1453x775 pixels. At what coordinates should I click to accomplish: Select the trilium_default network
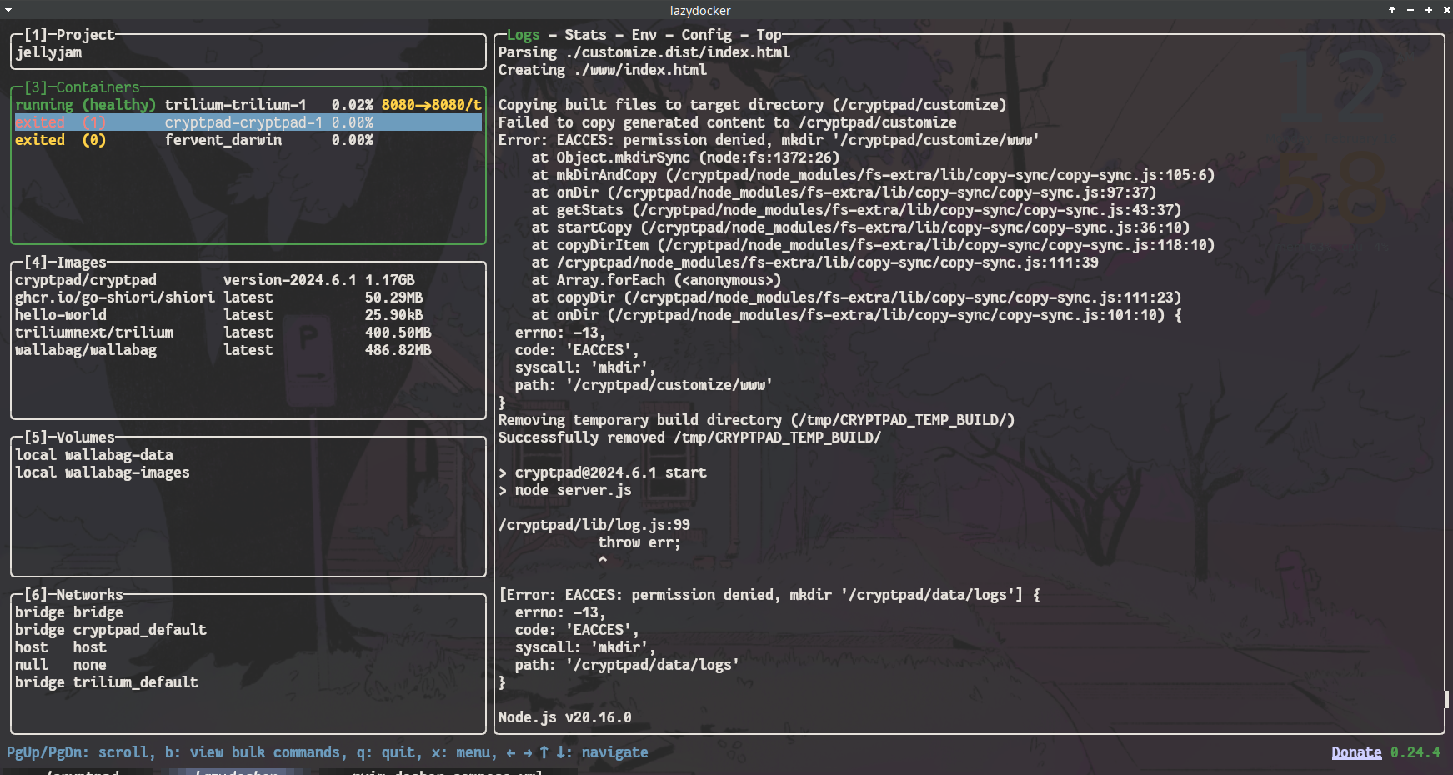point(248,682)
